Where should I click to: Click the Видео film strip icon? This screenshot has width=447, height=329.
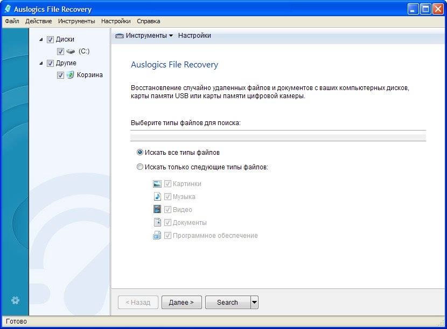point(157,209)
